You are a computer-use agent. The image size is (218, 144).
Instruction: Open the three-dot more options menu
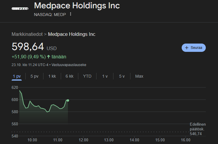coord(71,14)
